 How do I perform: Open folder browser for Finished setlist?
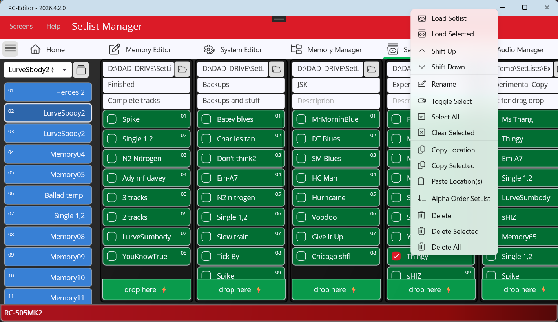click(x=182, y=69)
